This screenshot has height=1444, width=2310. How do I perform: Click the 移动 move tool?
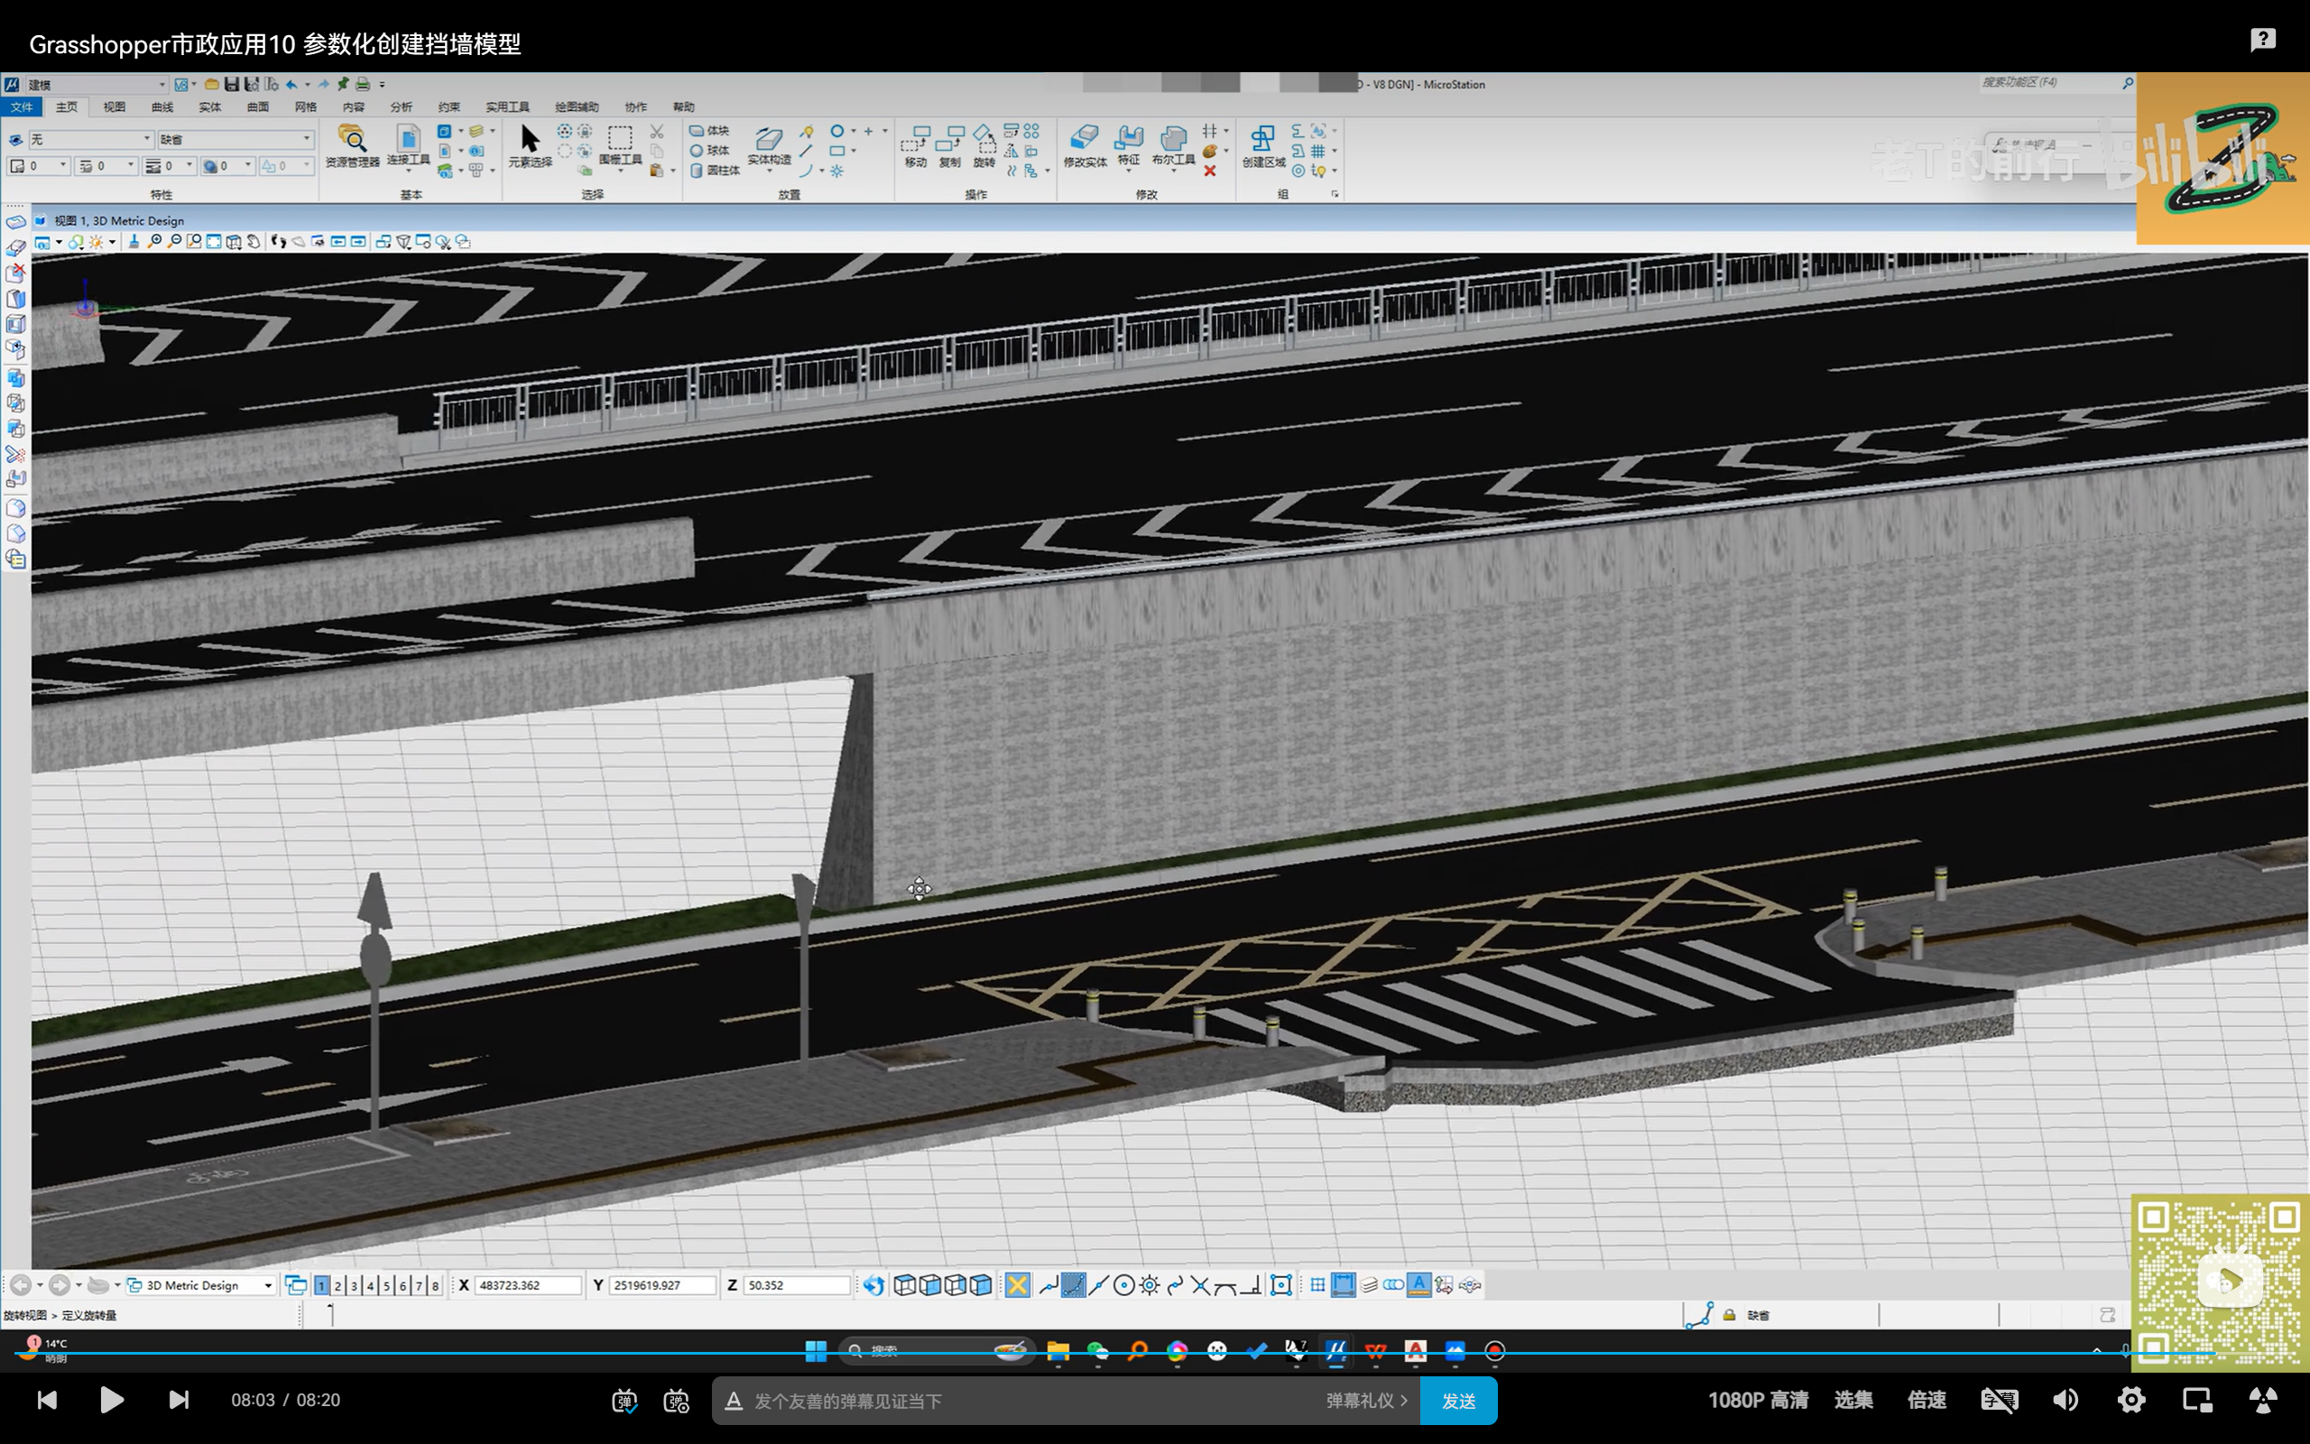915,141
